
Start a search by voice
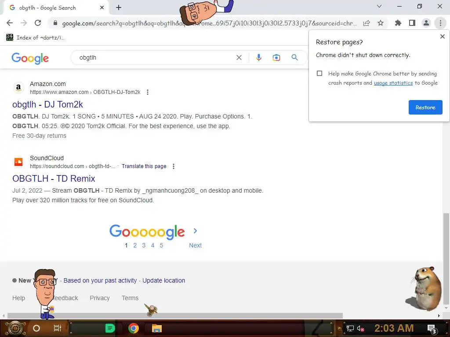(258, 57)
